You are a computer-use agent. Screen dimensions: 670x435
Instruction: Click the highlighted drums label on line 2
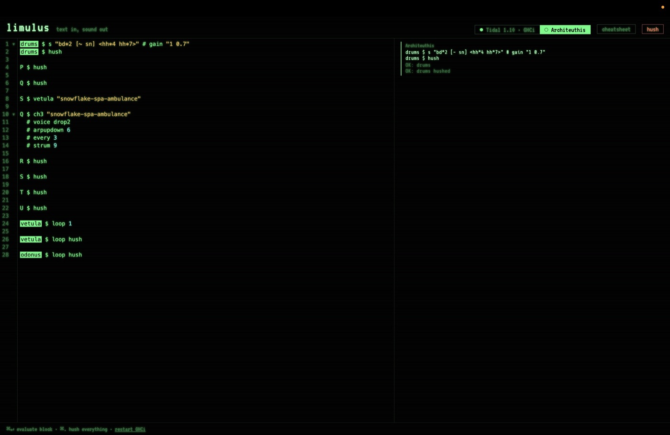click(29, 52)
